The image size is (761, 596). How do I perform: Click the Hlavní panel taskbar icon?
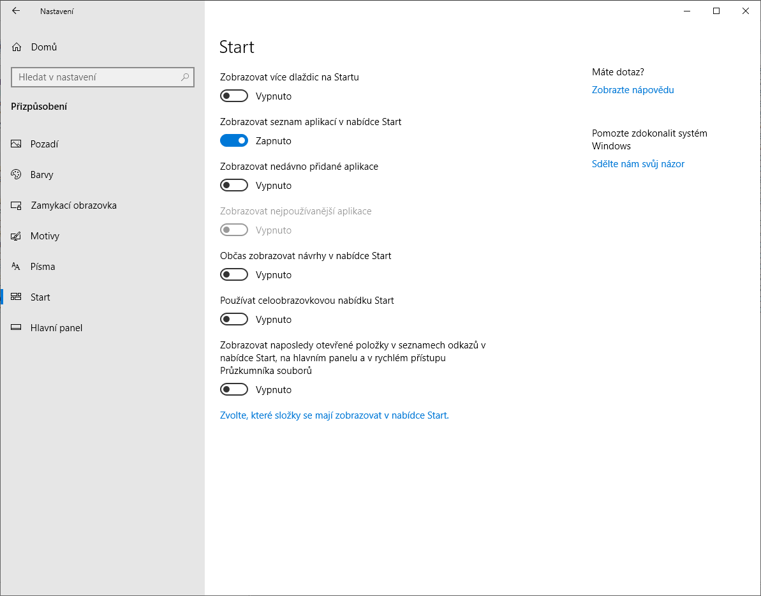click(17, 328)
